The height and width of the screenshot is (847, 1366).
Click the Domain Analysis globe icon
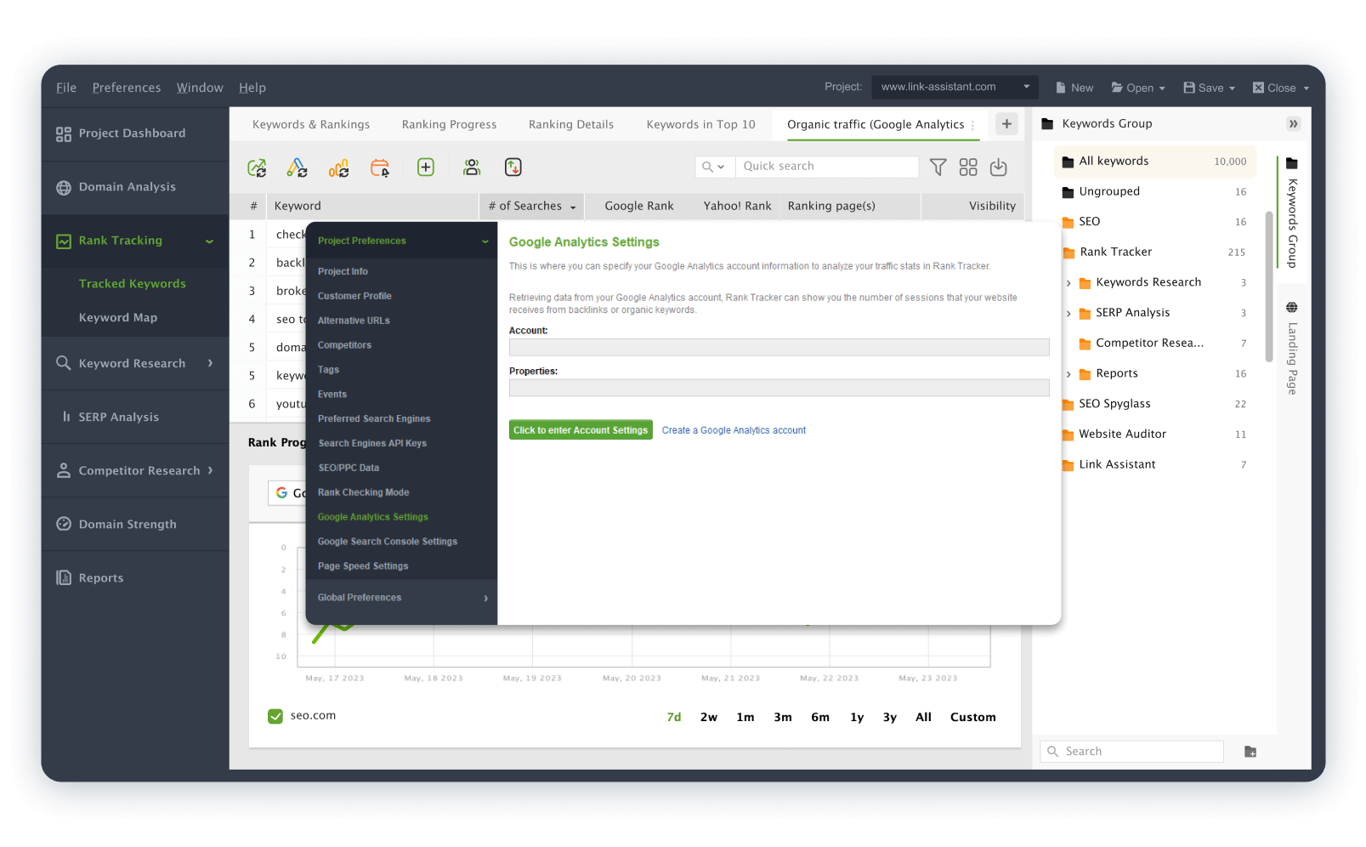[x=64, y=187]
